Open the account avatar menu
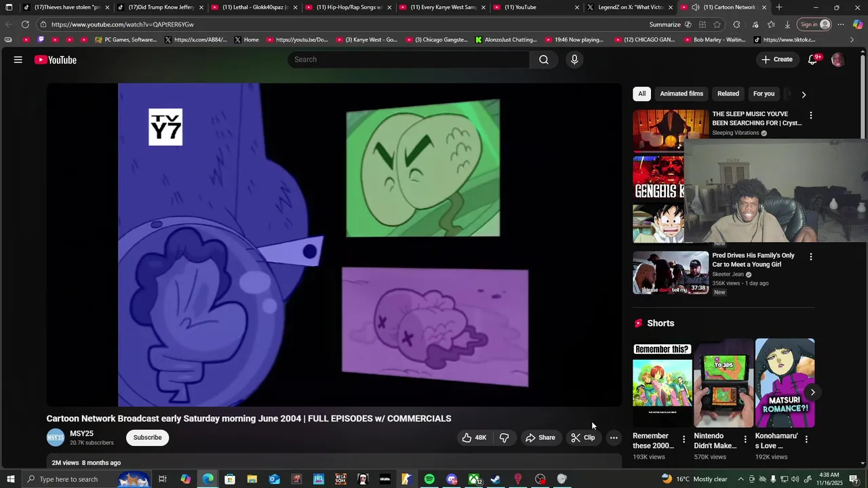Image resolution: width=868 pixels, height=488 pixels. point(837,60)
